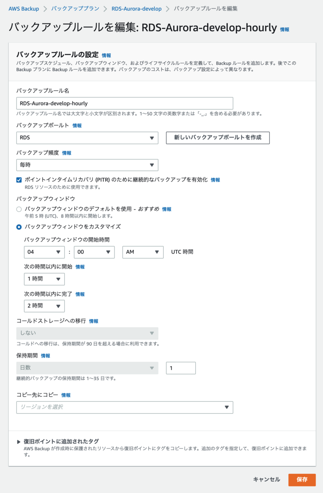Open the 毎時 frequency dropdown
323x493 pixels.
(87, 165)
